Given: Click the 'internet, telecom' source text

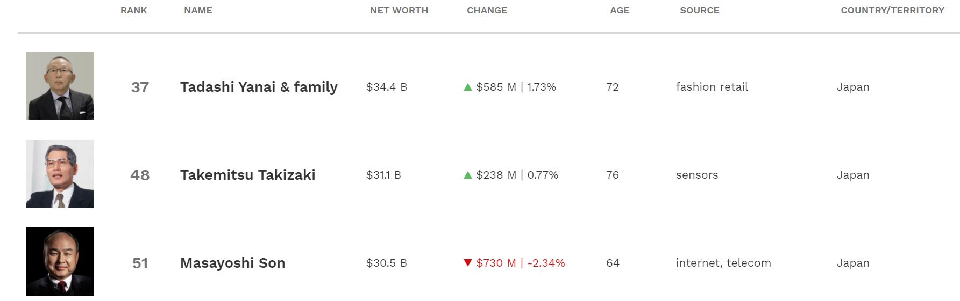Looking at the screenshot, I should pyautogui.click(x=723, y=263).
